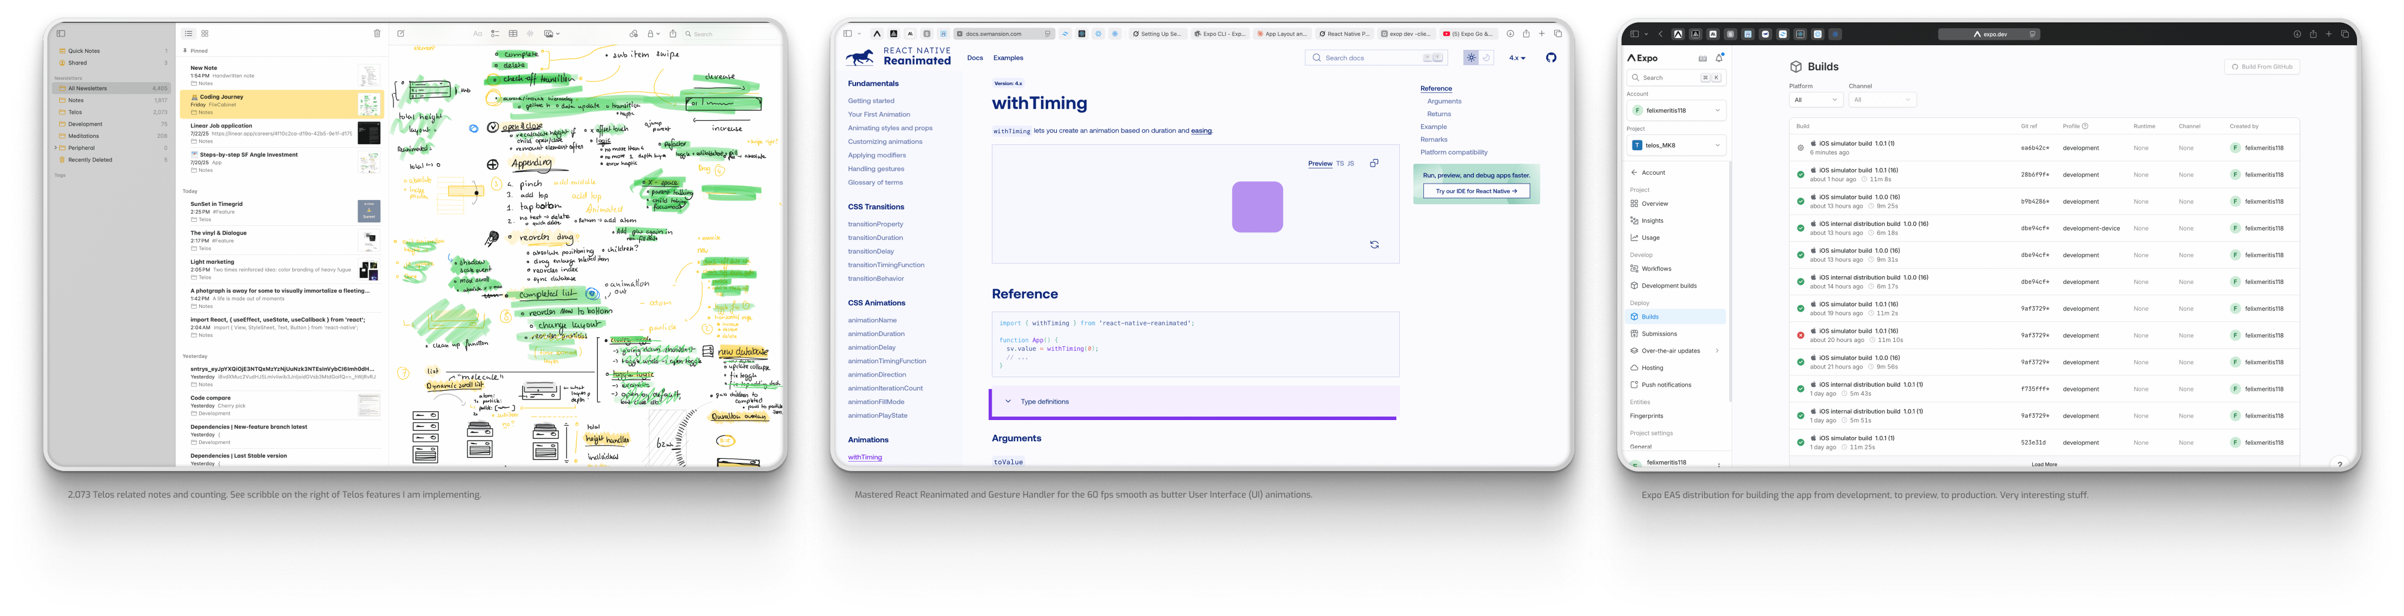Click the failed build red status icon
This screenshot has width=2404, height=616.
pyautogui.click(x=1800, y=336)
